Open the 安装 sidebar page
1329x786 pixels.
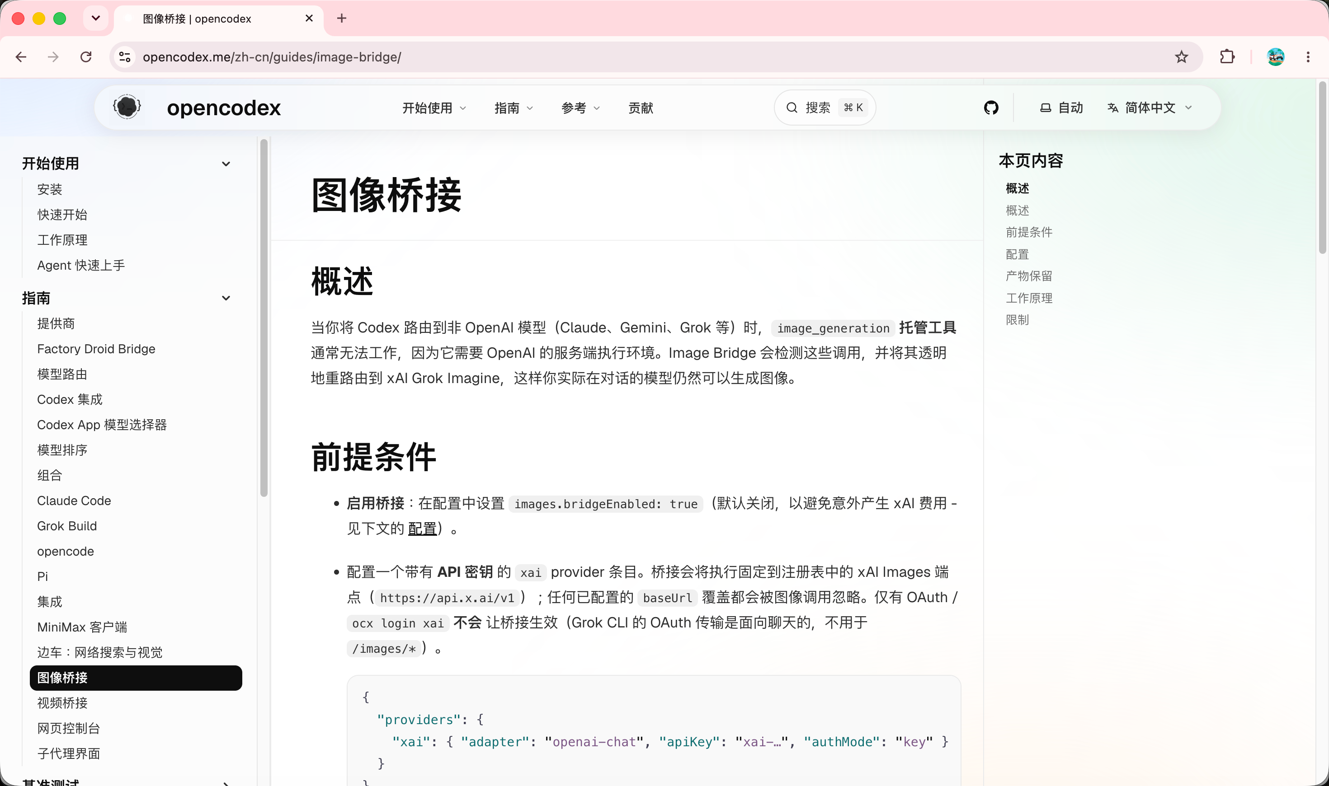tap(50, 189)
